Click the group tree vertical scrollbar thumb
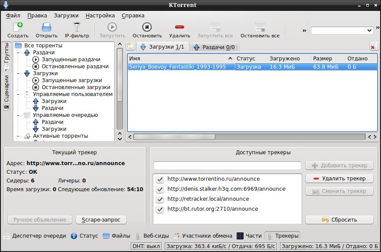 click(120, 75)
